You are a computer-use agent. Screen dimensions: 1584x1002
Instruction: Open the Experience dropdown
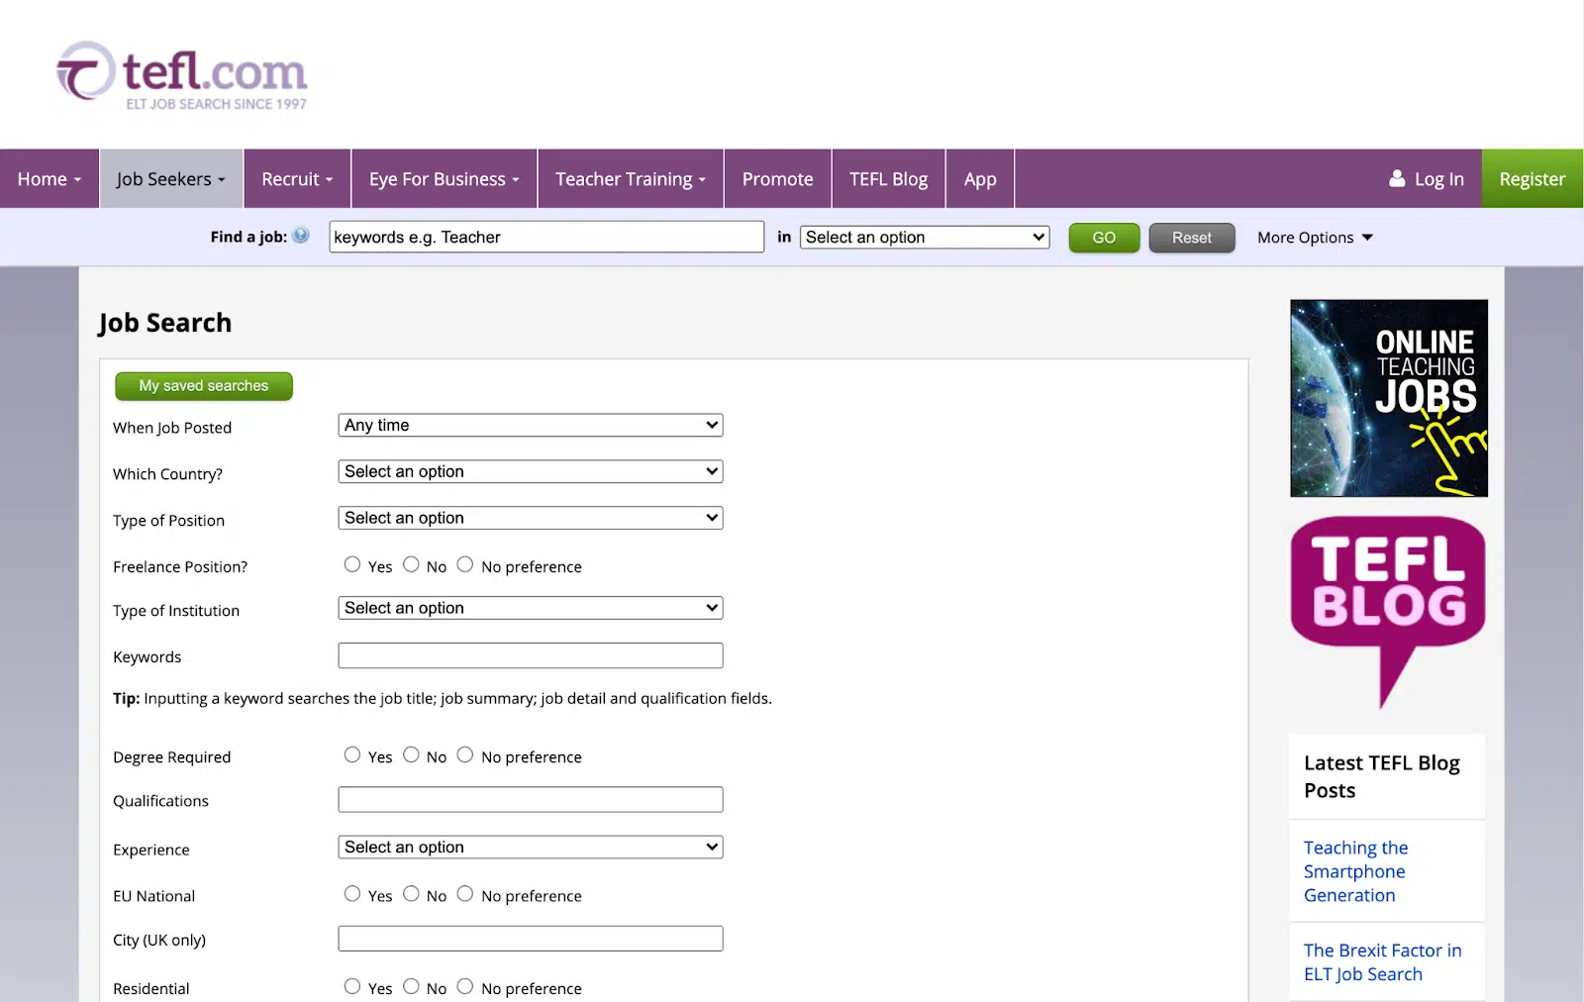click(531, 848)
